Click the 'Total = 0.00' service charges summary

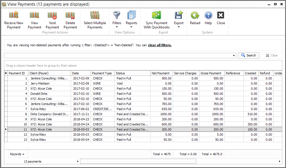coord(186,154)
